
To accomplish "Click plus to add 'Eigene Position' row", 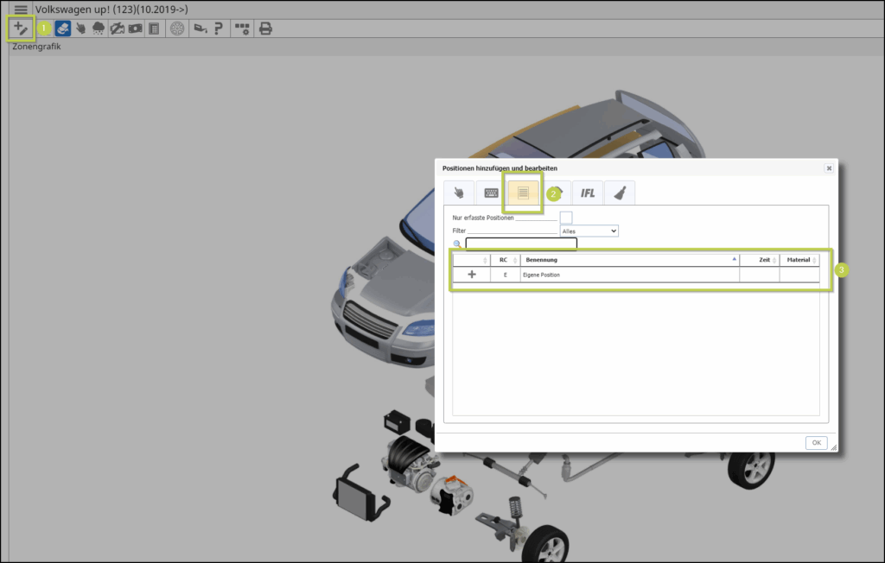I will pyautogui.click(x=472, y=275).
